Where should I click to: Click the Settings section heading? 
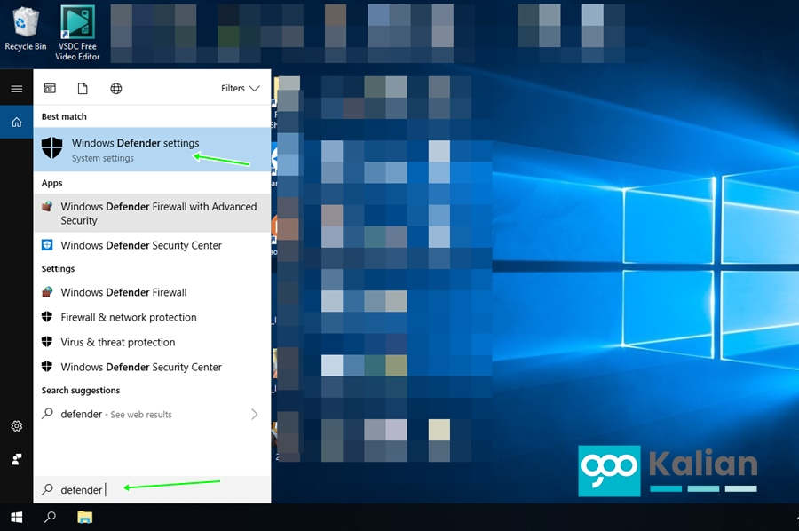coord(58,268)
